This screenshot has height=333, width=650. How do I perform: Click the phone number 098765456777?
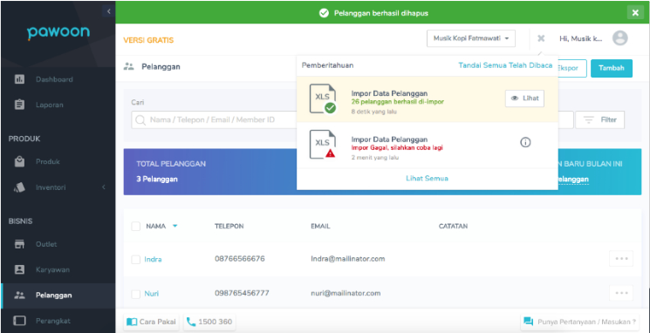pyautogui.click(x=242, y=293)
